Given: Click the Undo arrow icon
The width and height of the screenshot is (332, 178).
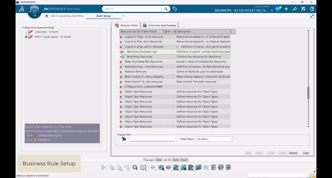Looking at the screenshot, I should pyautogui.click(x=127, y=167).
